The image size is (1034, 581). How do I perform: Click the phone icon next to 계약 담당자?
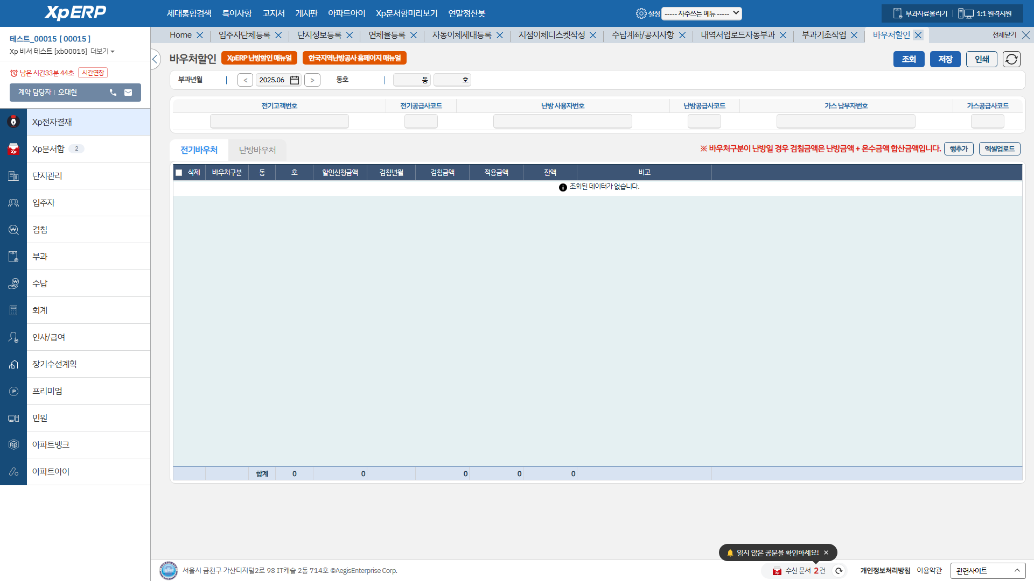[113, 93]
